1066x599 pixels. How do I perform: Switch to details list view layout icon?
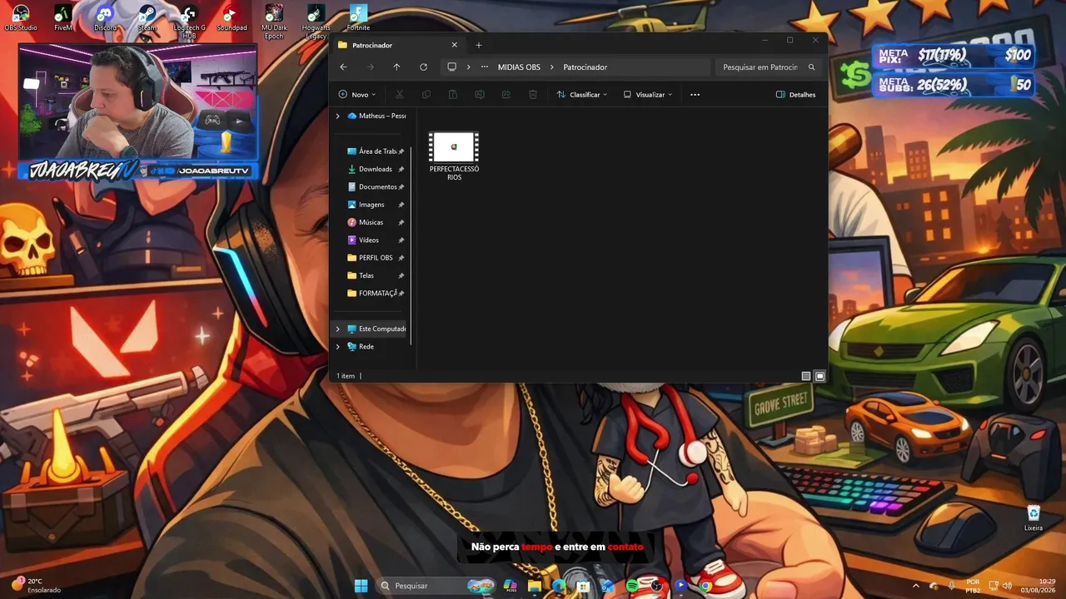[x=805, y=376]
